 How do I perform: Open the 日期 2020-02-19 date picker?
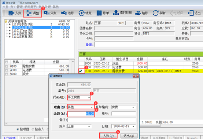133,126
